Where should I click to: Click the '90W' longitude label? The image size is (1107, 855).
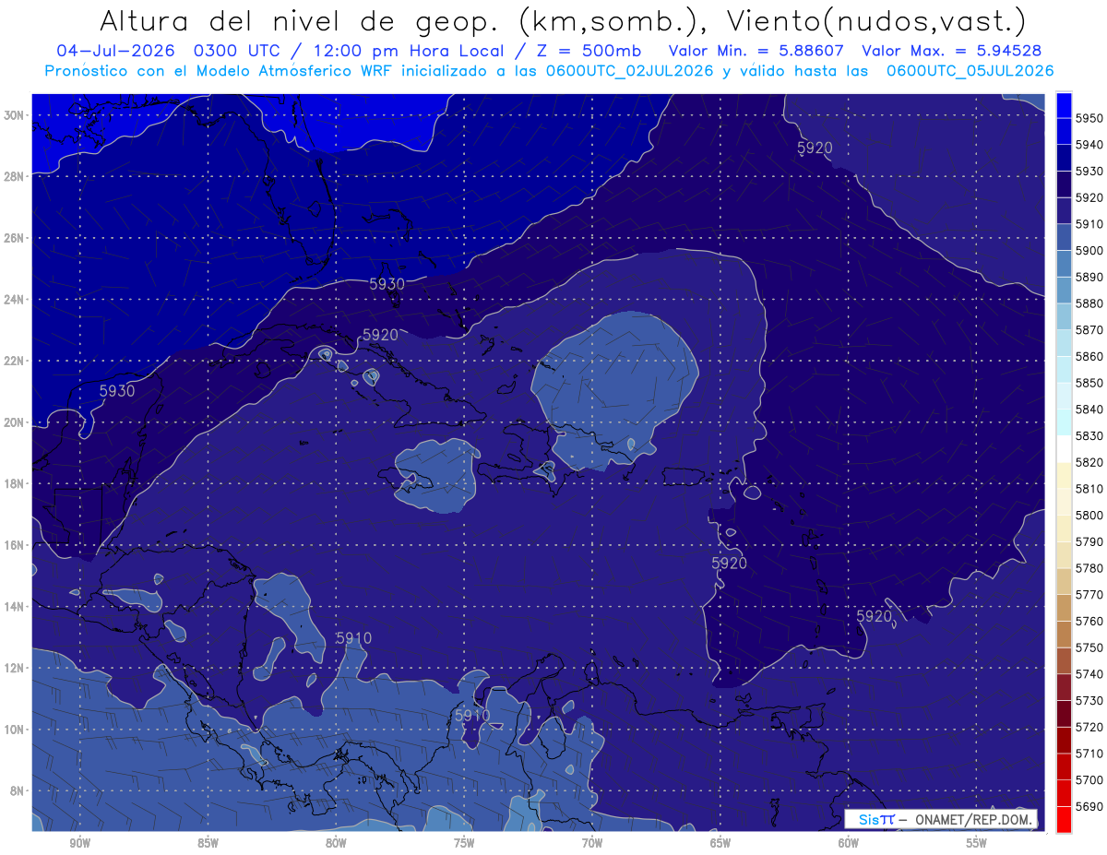click(x=79, y=843)
